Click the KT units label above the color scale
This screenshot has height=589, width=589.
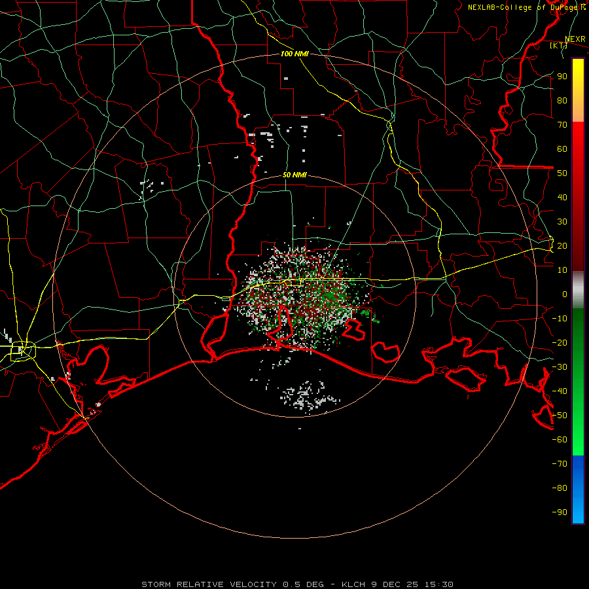click(558, 45)
